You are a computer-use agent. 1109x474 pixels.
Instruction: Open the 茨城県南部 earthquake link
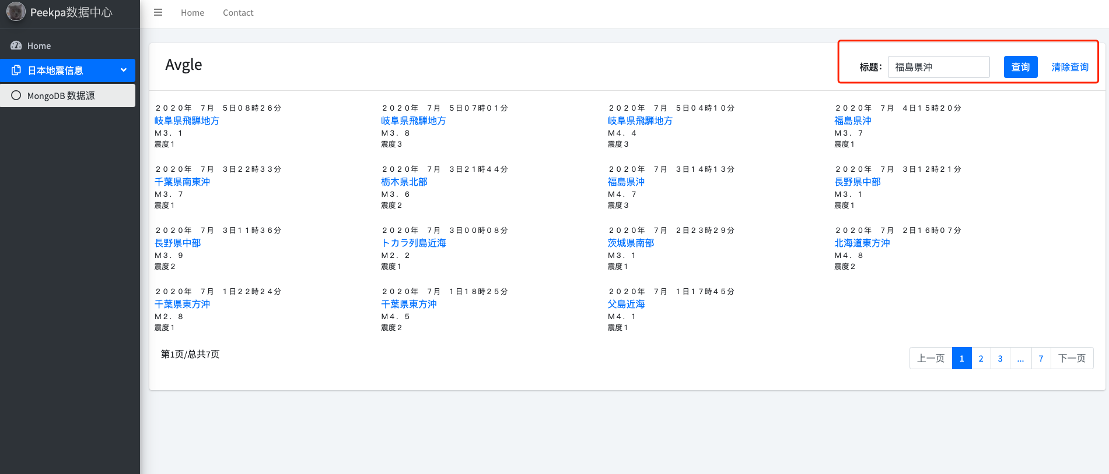coord(631,243)
